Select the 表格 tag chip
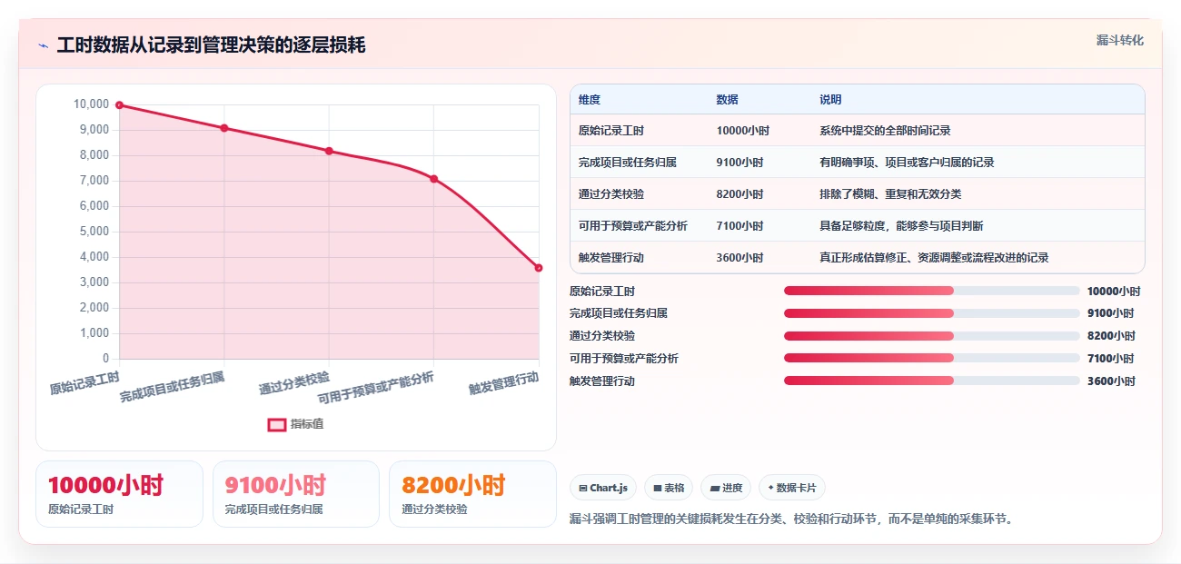Image resolution: width=1181 pixels, height=564 pixels. tap(668, 488)
